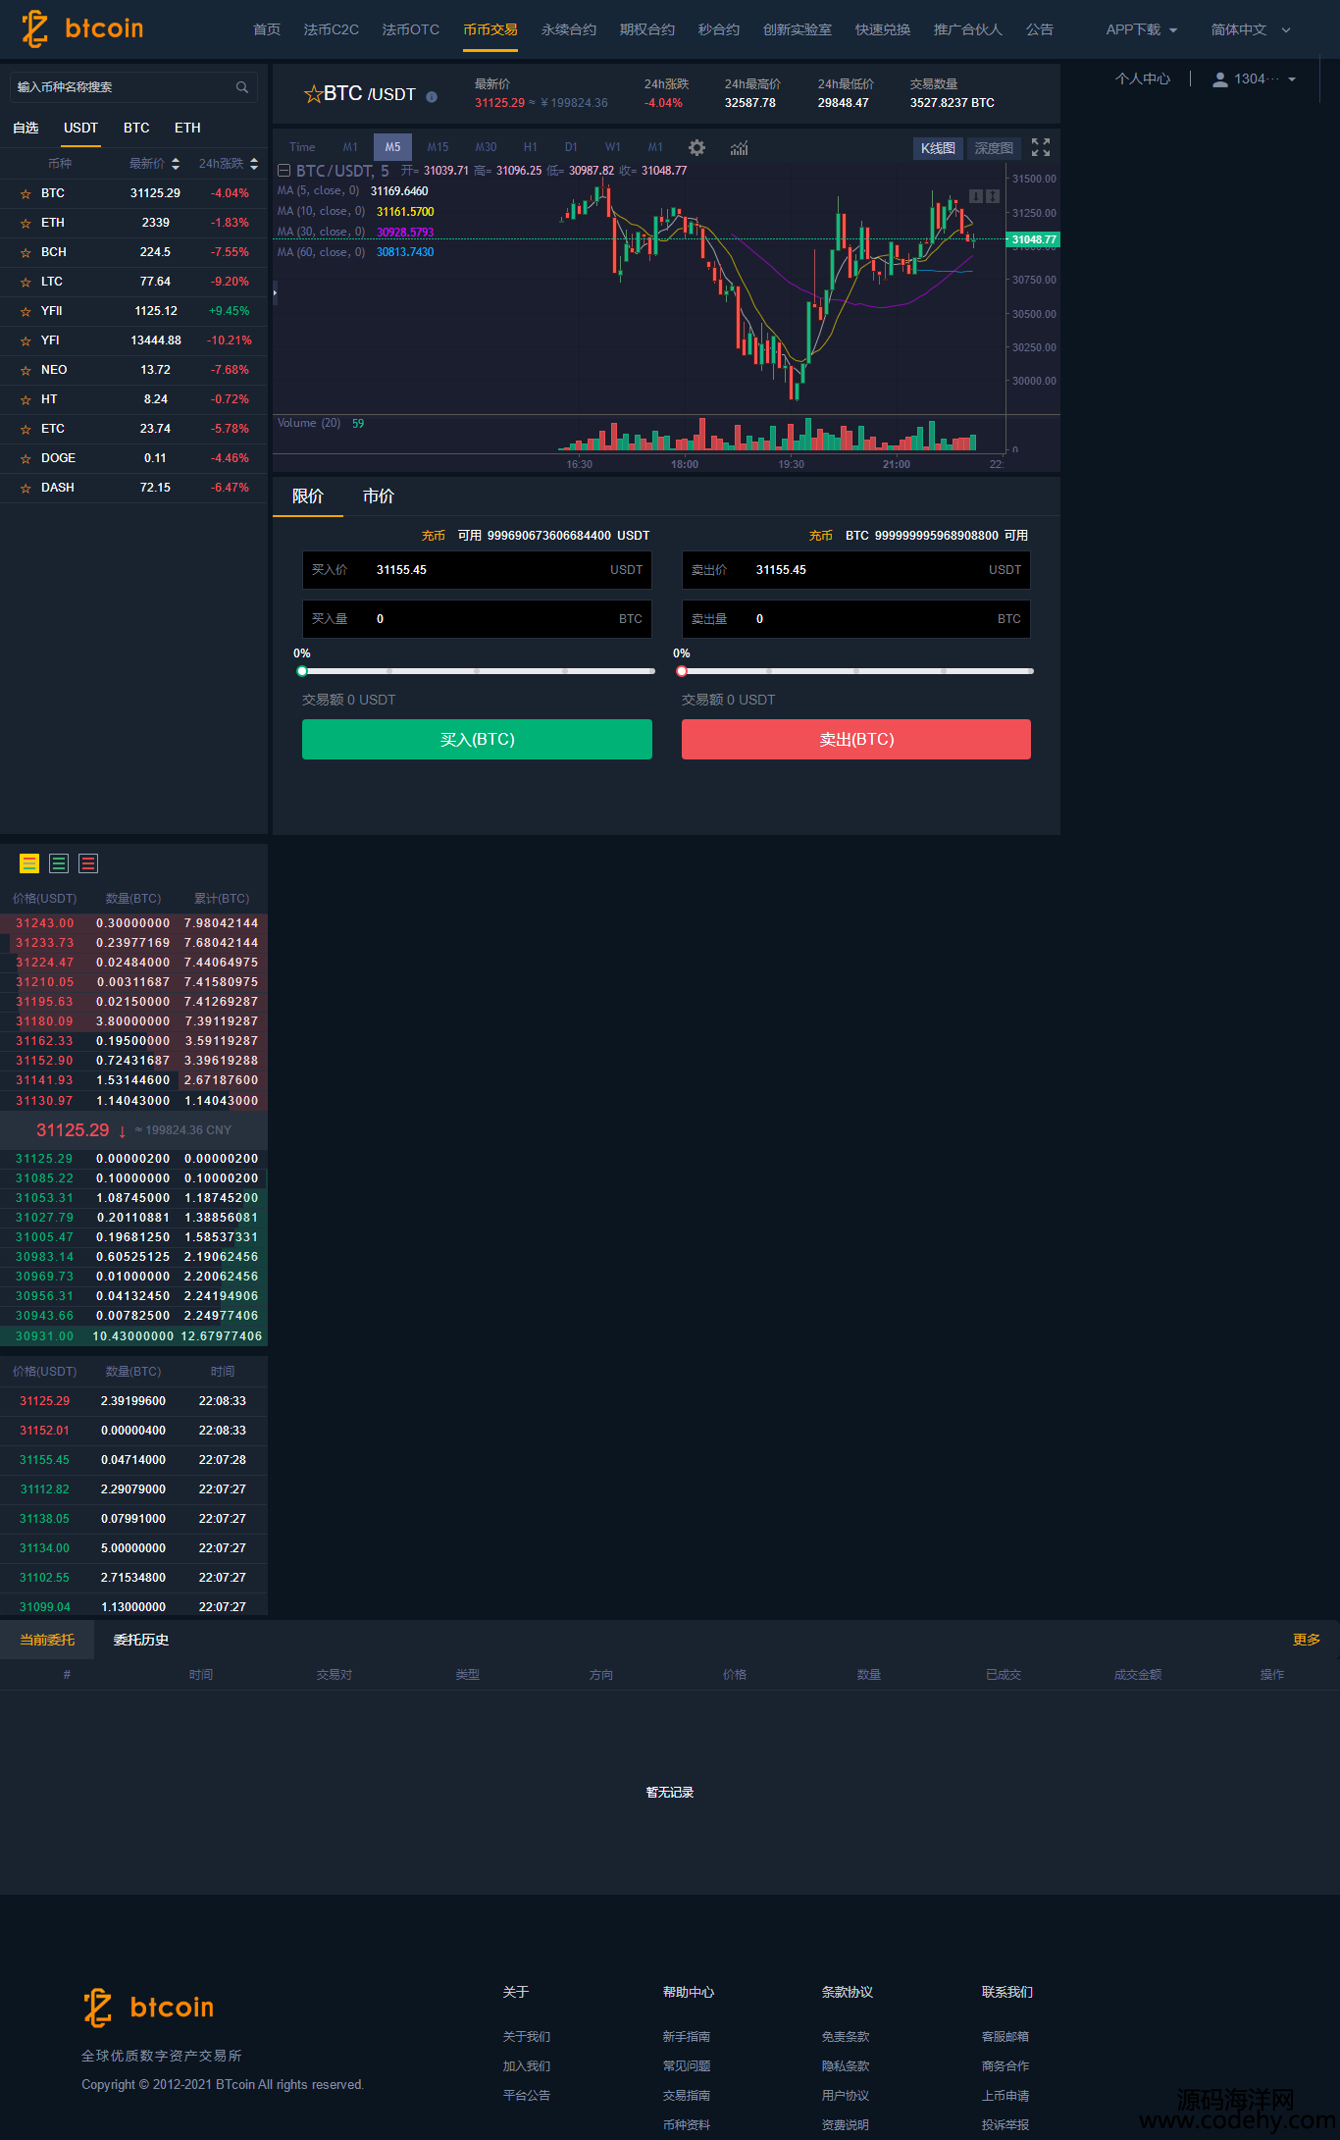Image resolution: width=1340 pixels, height=2140 pixels.
Task: Click the btcoin logo in the header
Action: [83, 28]
